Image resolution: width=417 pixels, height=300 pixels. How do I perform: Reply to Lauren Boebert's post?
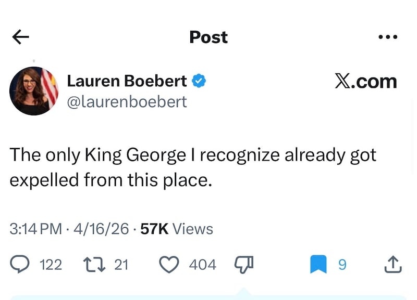[20, 264]
